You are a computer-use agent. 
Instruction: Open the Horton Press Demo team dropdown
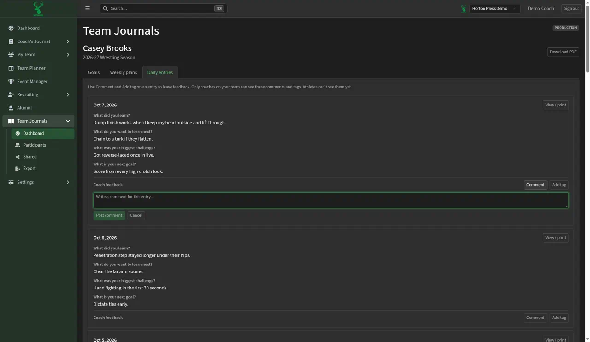point(495,8)
